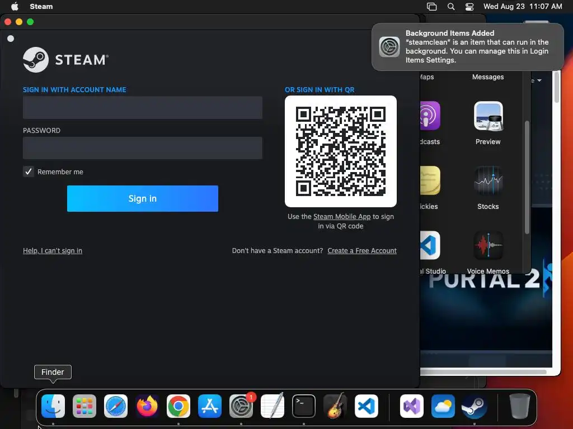Launch Safari from the Dock
Image resolution: width=573 pixels, height=429 pixels.
(116, 406)
